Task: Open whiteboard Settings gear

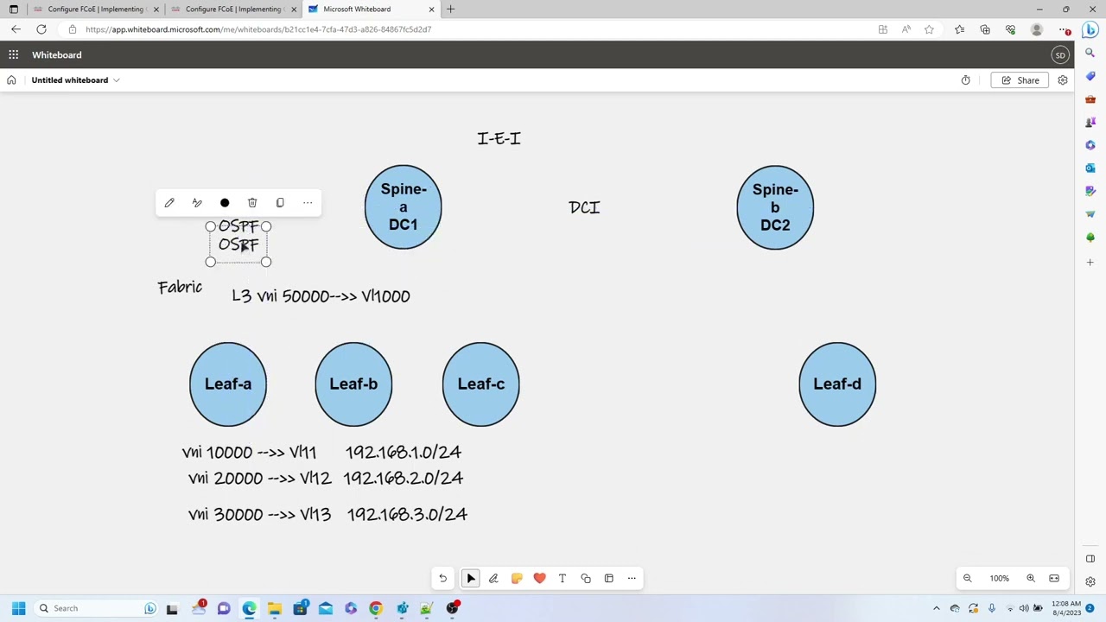Action: click(x=1063, y=80)
